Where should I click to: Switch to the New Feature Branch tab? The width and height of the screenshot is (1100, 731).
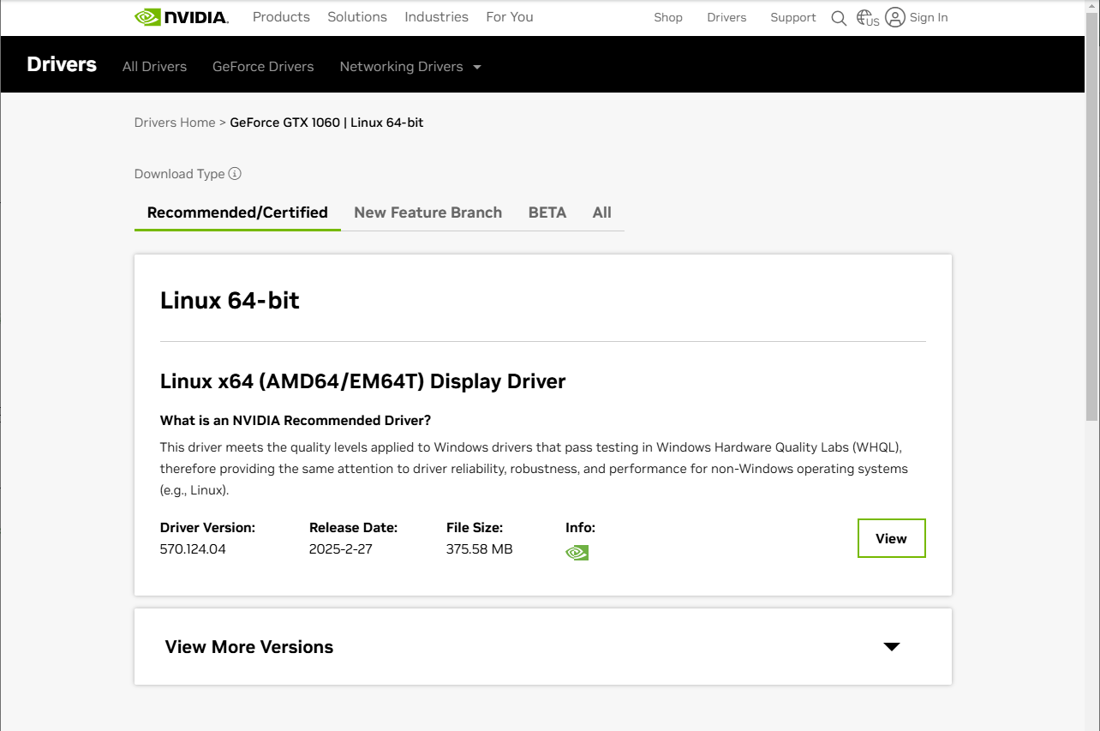[x=428, y=213]
